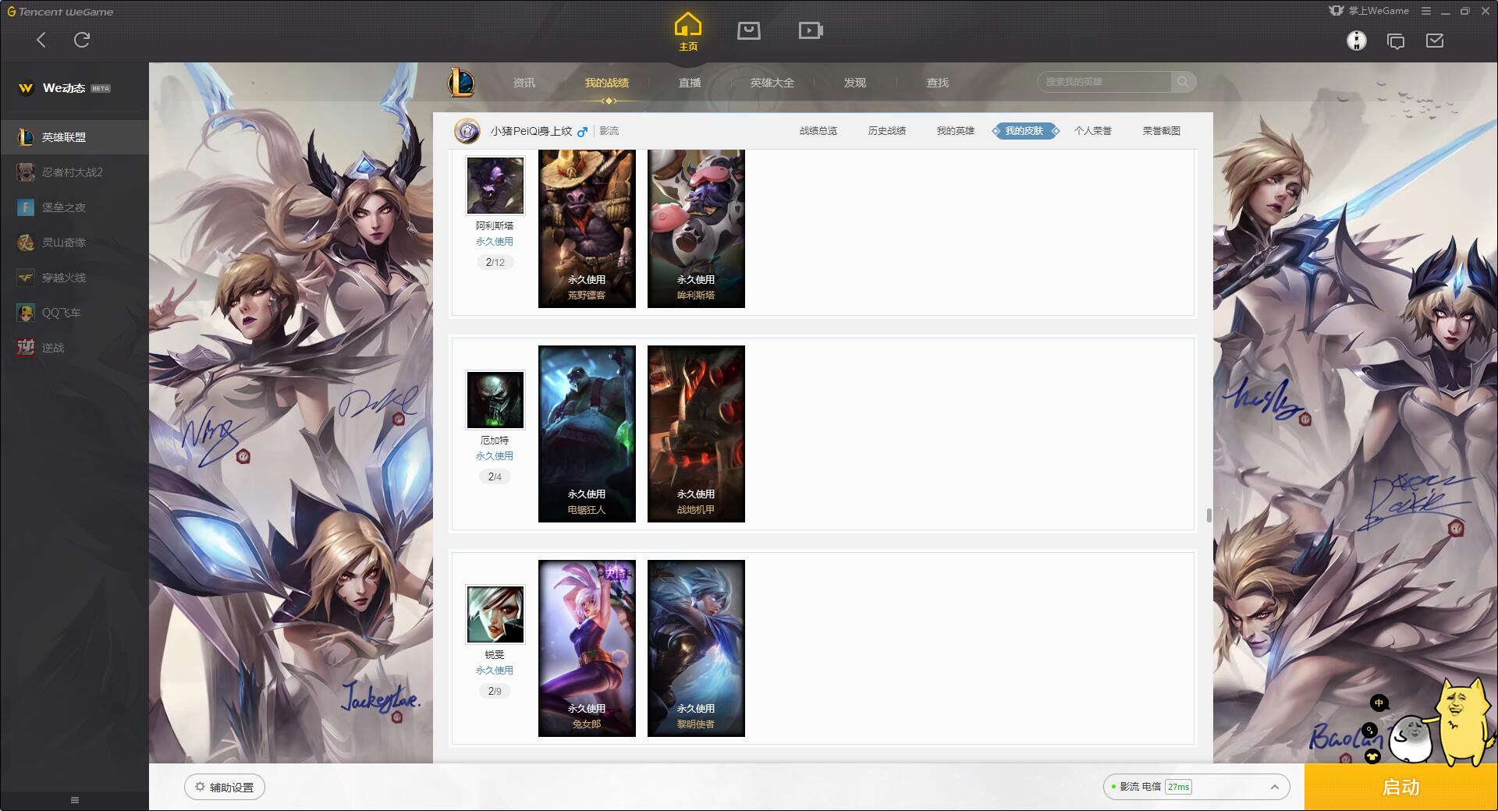Open the chat messages icon

(x=1396, y=41)
